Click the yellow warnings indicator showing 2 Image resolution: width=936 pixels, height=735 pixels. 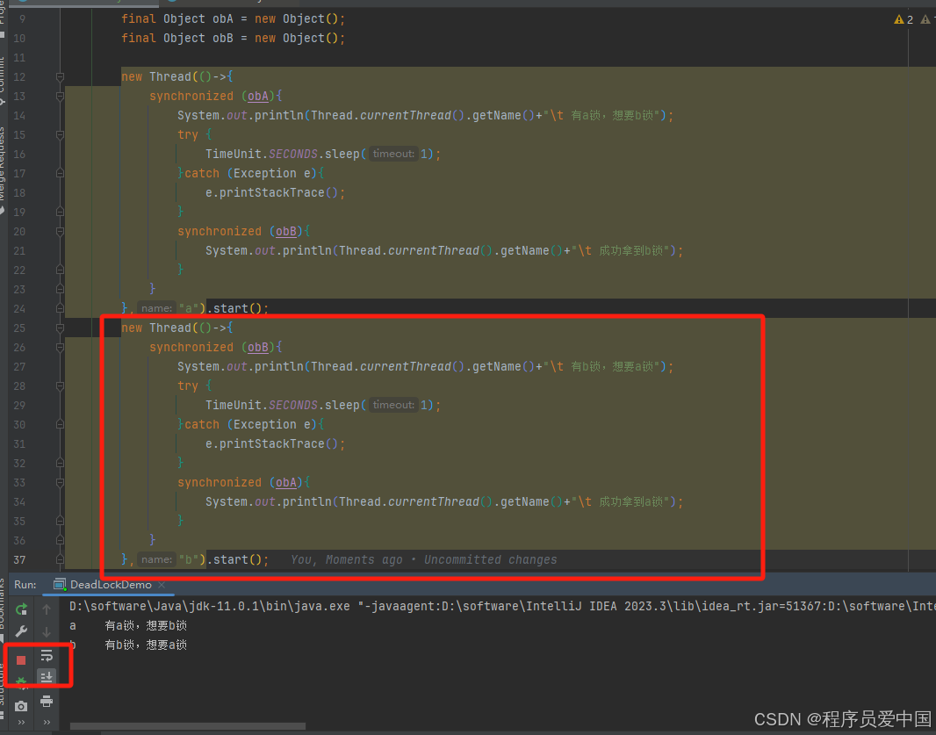tap(904, 19)
